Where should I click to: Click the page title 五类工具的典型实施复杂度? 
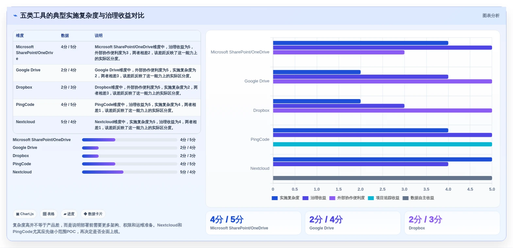pyautogui.click(x=82, y=16)
